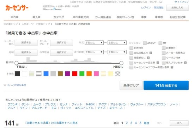
Task: Open the カー用品通販 menu
Action: click(103, 17)
